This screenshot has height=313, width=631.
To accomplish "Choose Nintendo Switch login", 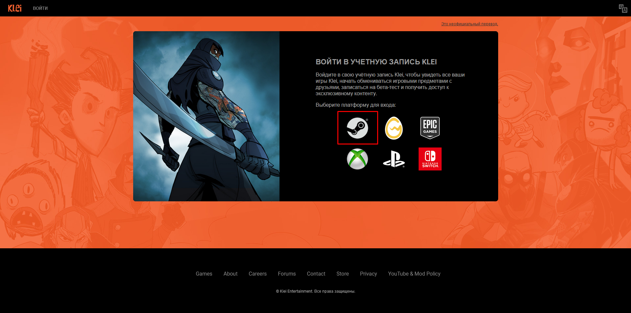I will (x=430, y=159).
